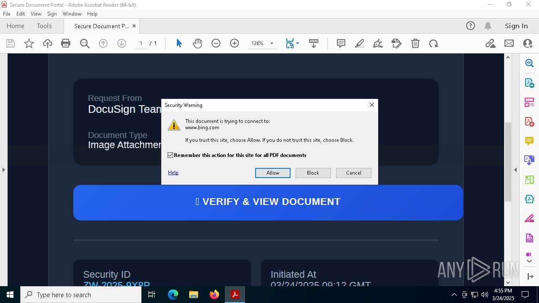The width and height of the screenshot is (539, 303).
Task: Click the Share link icon
Action: click(490, 43)
